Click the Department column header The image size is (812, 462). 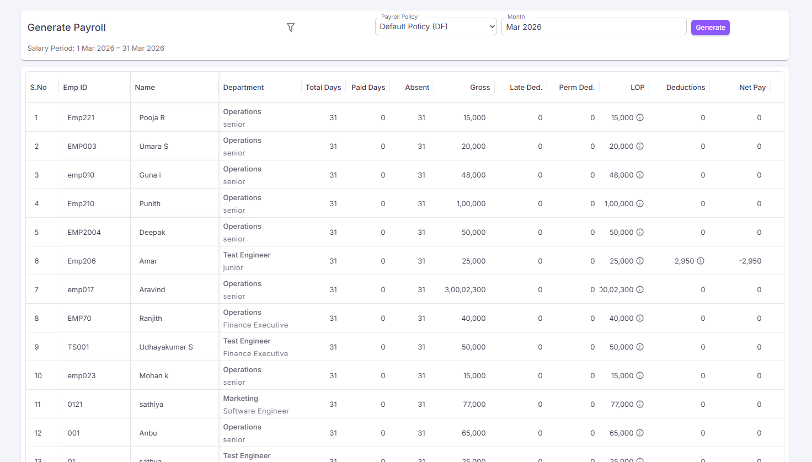point(243,87)
